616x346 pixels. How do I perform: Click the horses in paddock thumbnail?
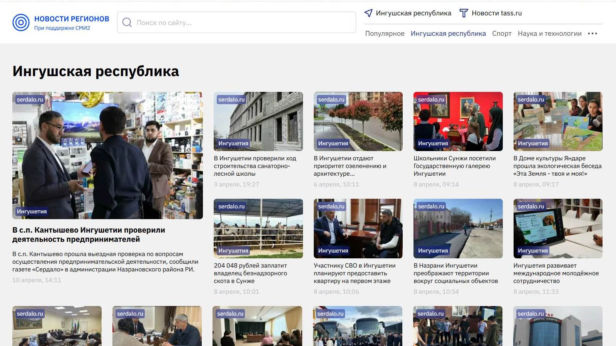258,228
